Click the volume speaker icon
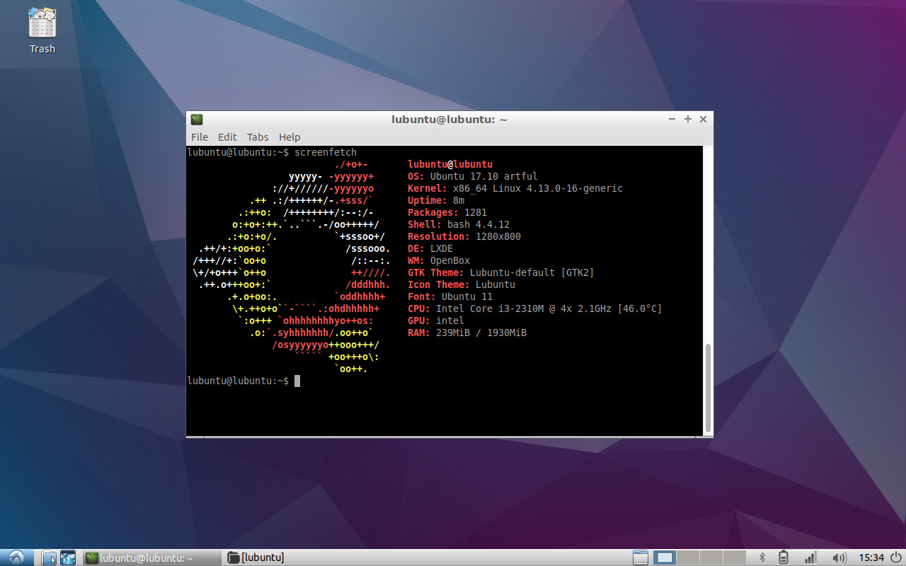The width and height of the screenshot is (906, 566). click(839, 558)
